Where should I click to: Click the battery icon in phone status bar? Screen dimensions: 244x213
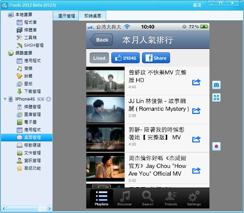pyautogui.click(x=204, y=27)
